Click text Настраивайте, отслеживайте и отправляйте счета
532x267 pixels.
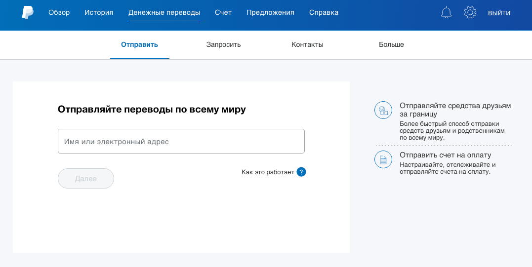click(448, 168)
